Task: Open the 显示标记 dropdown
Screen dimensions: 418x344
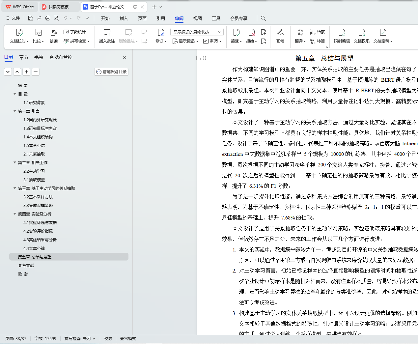Action: [x=185, y=41]
